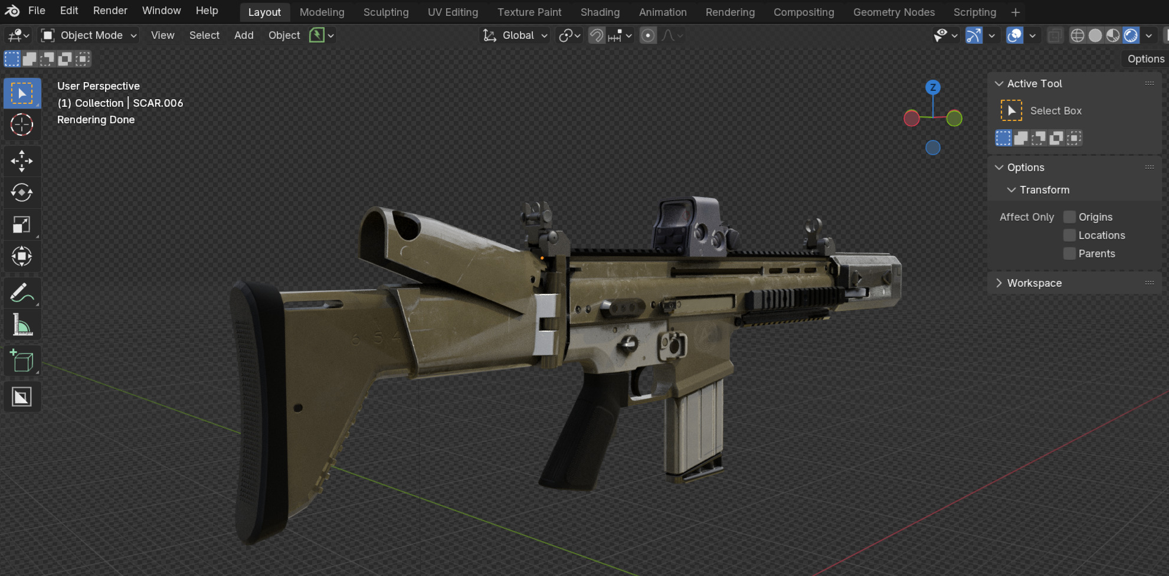Image resolution: width=1169 pixels, height=576 pixels.
Task: Click the Blender logo icon
Action: pyautogui.click(x=12, y=11)
